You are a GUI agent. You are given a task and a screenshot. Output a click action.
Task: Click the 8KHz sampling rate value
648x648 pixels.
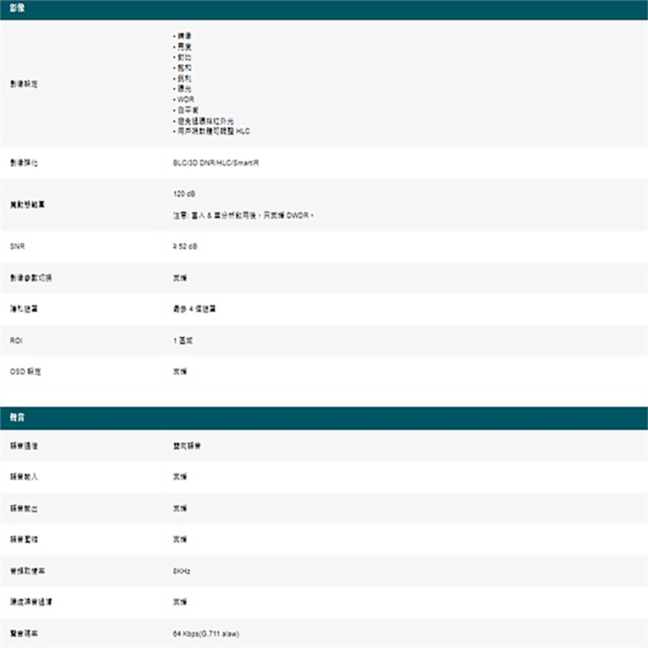(182, 571)
